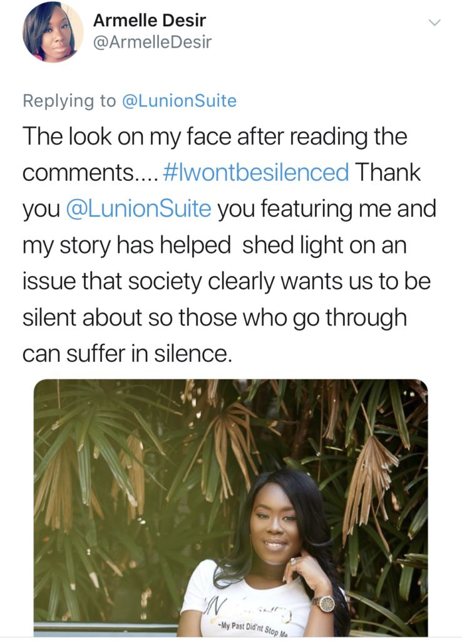
Task: Click the @LunionSuite mention in tweet body
Action: 138,208
